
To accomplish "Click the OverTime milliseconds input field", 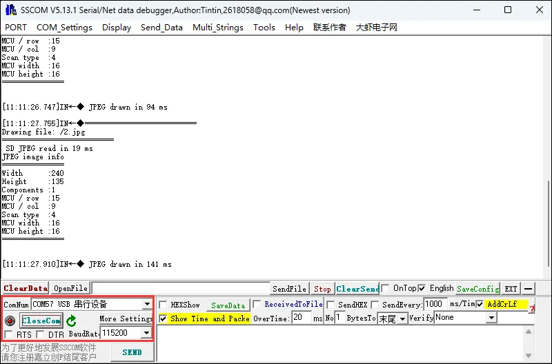I will click(302, 318).
